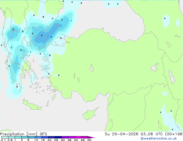Click the 30 to 35 mm purple swatch
Viewport: 183px width, 141px height.
pyautogui.click(x=65, y=137)
